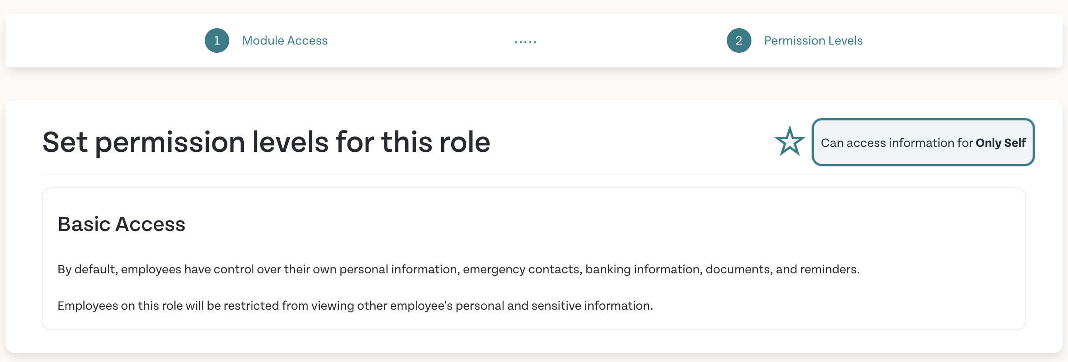Click the 'banking information' phrase in description
Screen dimensions: 1068x362
[644, 269]
